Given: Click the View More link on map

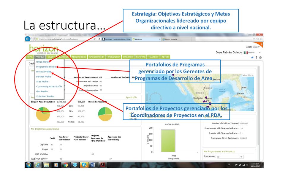Looking at the screenshot, I should [x=248, y=75].
